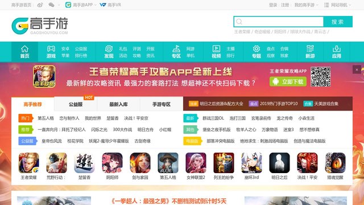Image resolution: width=364 pixels, height=205 pixels.
Task: Open the 应用 download icon
Action: [336, 48]
